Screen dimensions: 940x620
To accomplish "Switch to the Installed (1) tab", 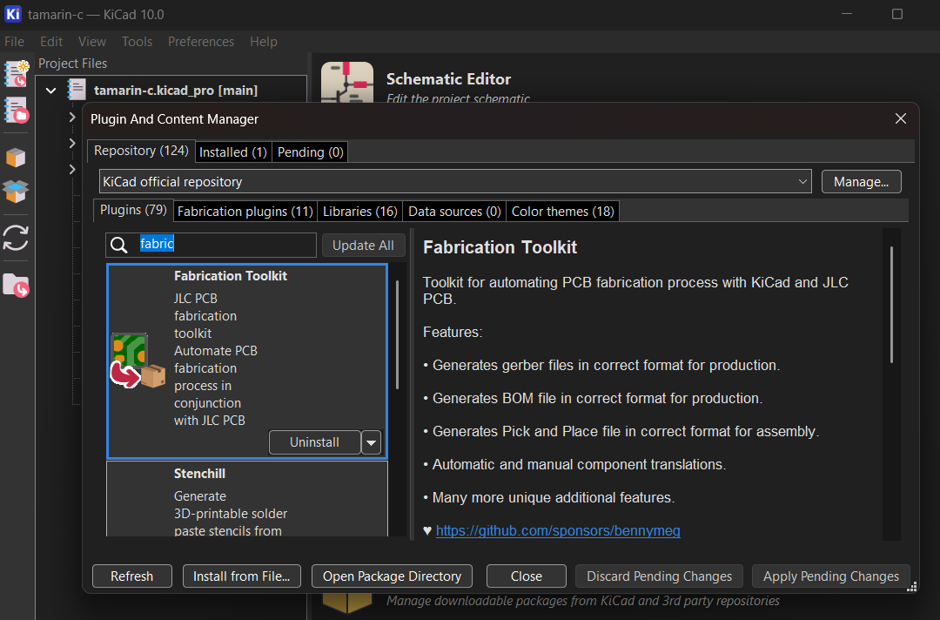I will [233, 152].
